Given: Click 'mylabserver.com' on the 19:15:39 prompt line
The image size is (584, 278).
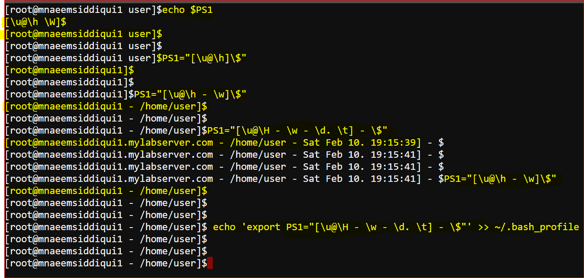Looking at the screenshot, I should point(171,142).
